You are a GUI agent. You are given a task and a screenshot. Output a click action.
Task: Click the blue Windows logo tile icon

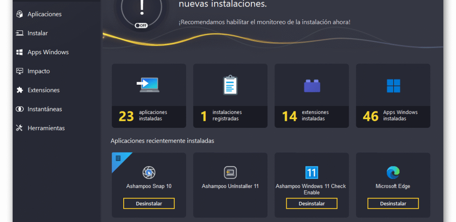393,86
